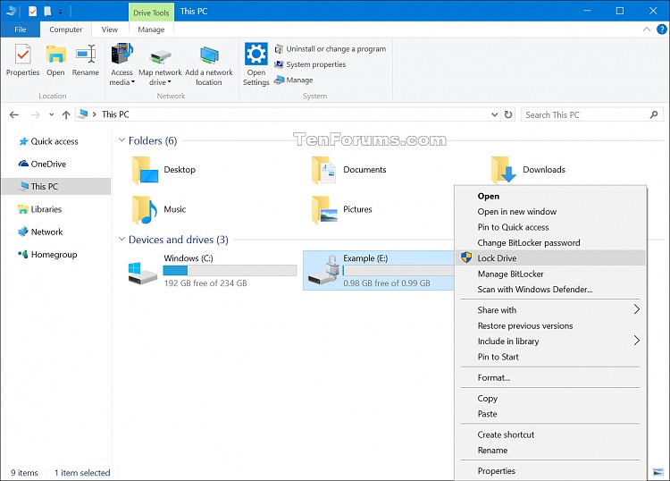Select the Music folder
Screen dimensions: 670x481
pos(159,209)
